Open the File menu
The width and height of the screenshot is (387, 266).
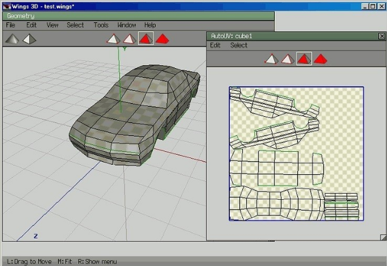tap(11, 25)
